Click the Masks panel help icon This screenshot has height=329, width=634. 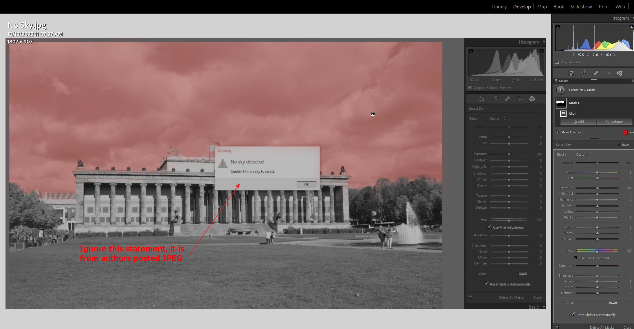[x=632, y=81]
